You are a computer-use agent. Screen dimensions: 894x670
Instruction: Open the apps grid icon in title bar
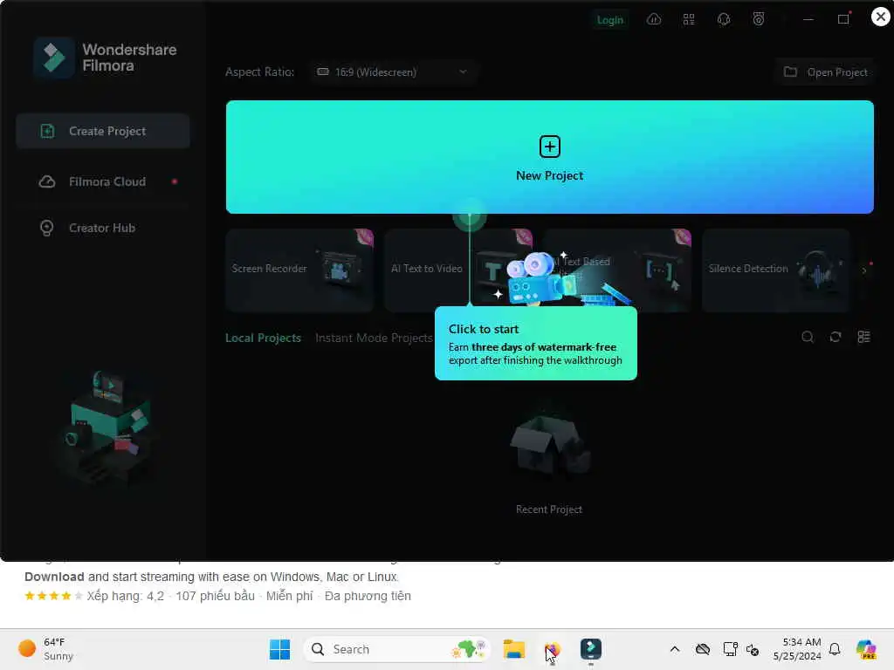coord(689,19)
